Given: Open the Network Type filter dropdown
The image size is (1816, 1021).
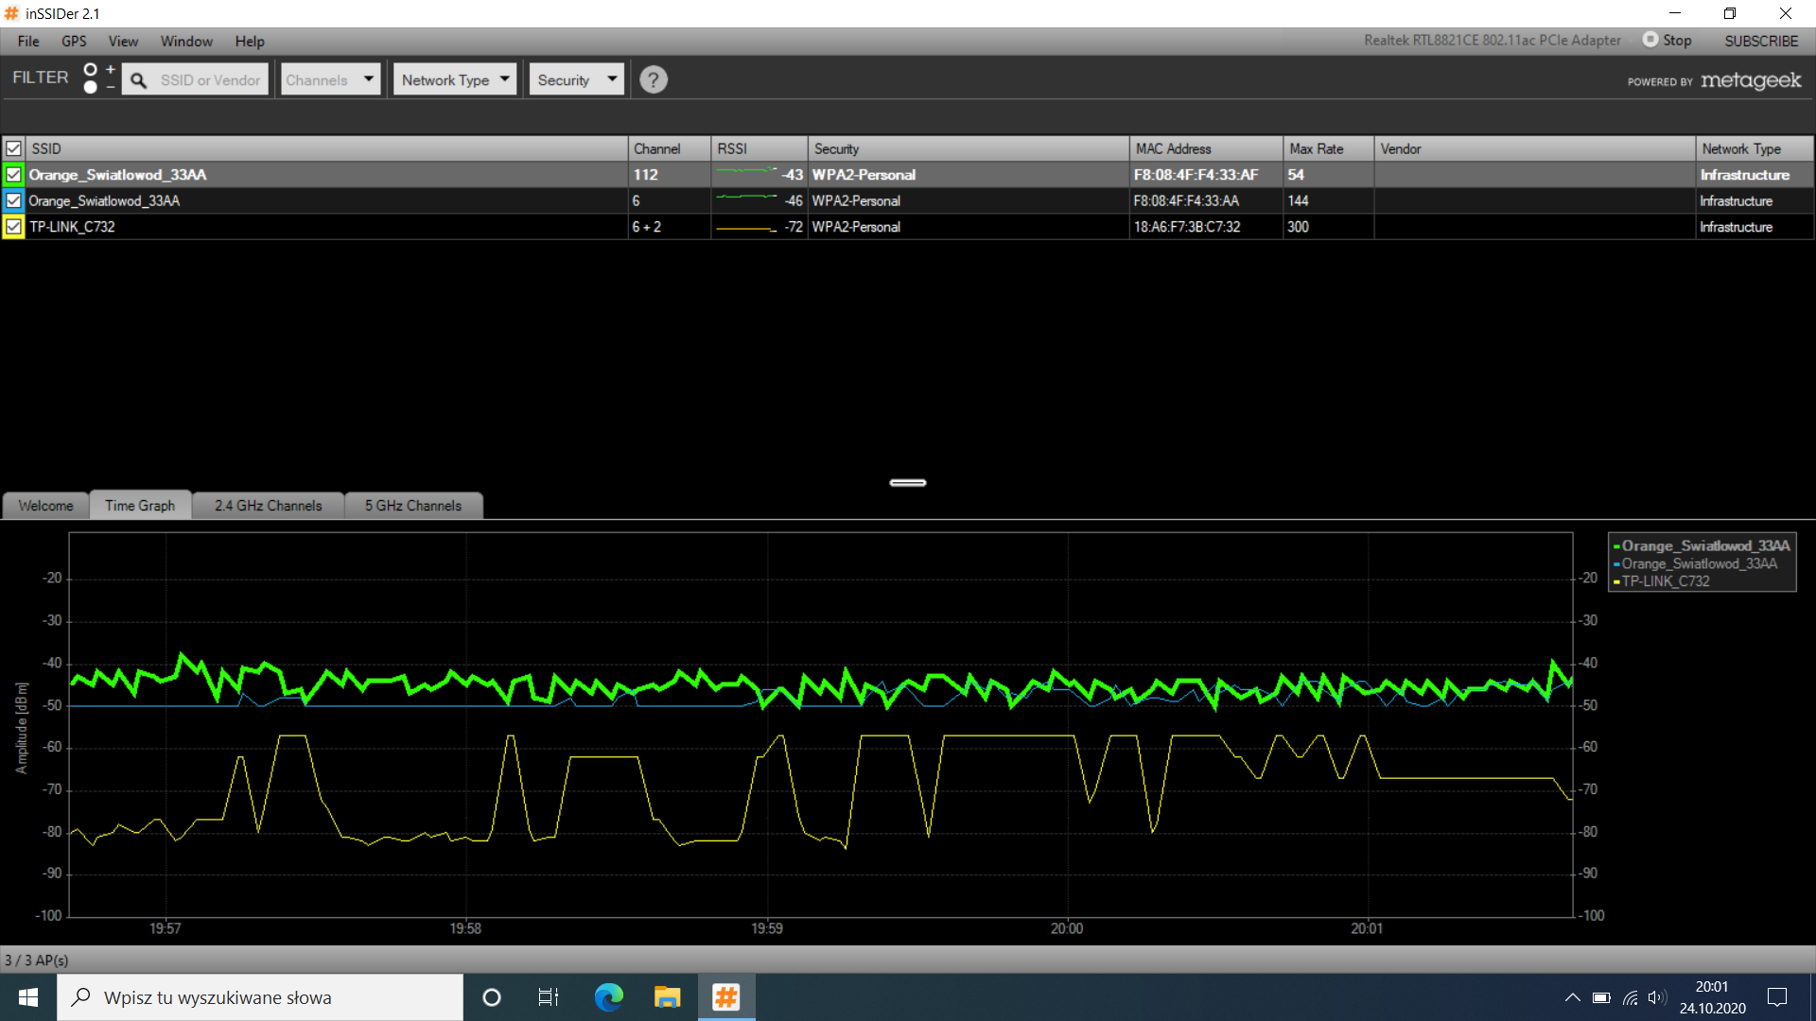Looking at the screenshot, I should click(455, 79).
